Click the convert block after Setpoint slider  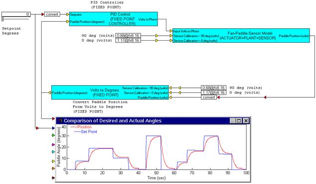coord(52,14)
